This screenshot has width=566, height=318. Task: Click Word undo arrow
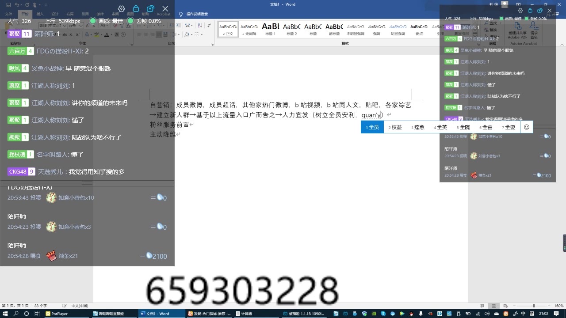point(16,4)
